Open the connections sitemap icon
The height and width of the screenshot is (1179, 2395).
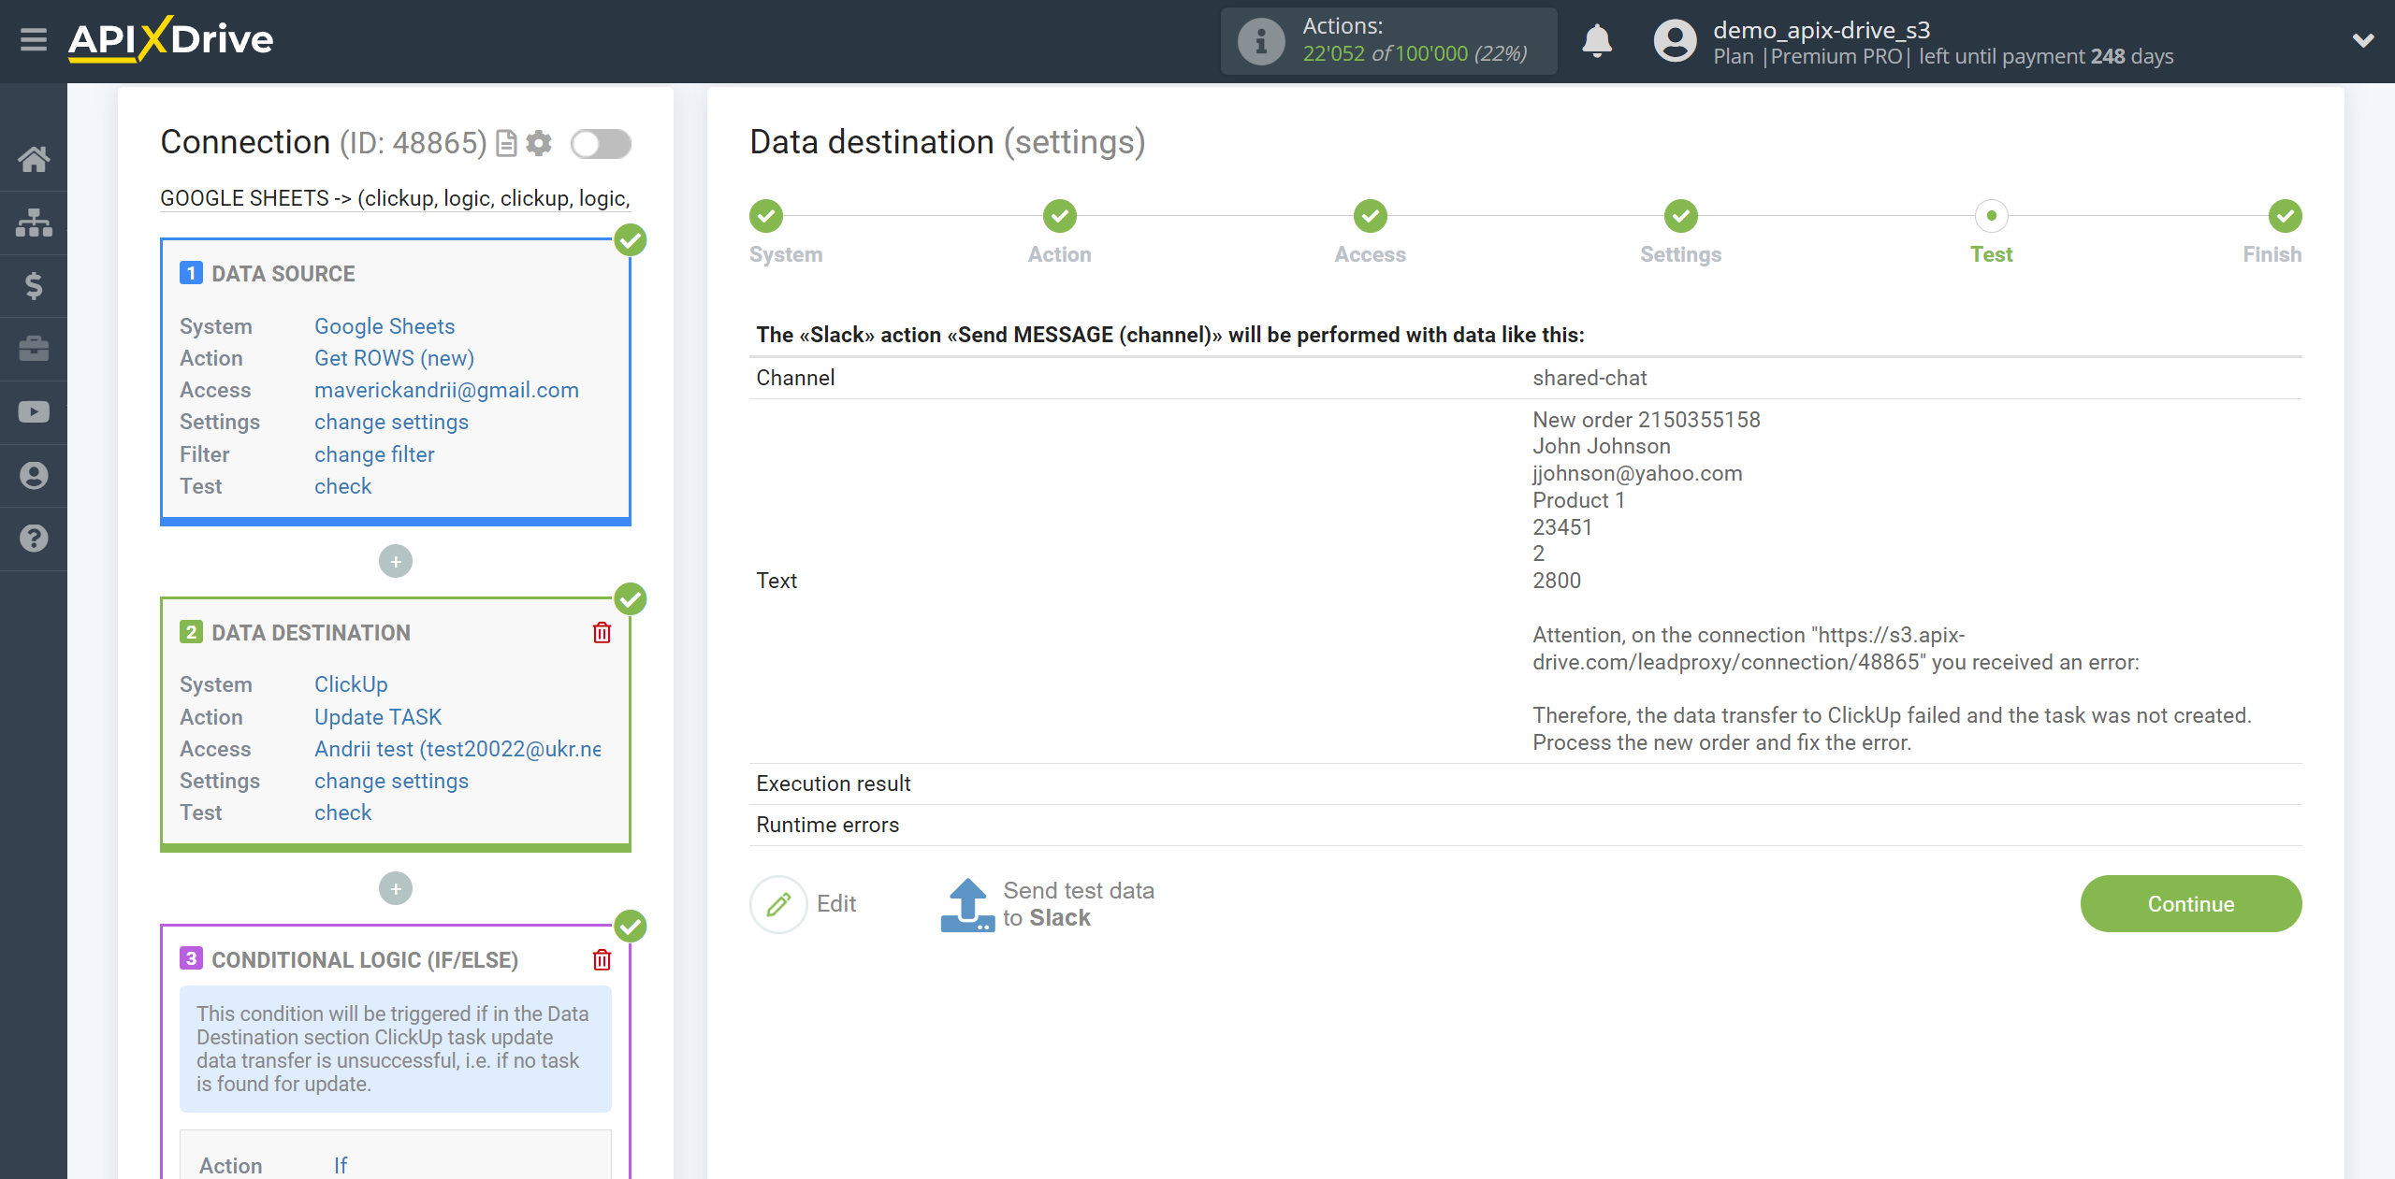pos(34,223)
